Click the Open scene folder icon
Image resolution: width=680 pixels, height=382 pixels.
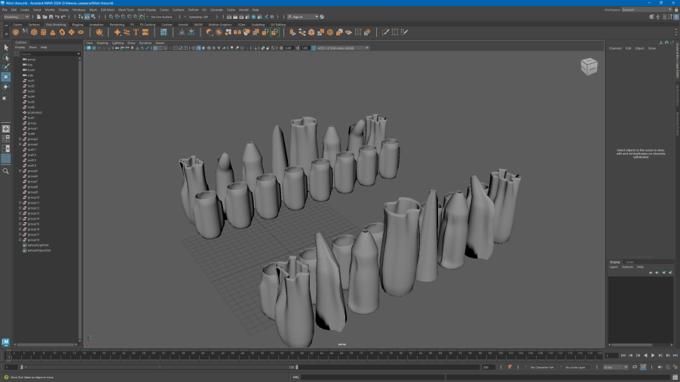click(44, 17)
